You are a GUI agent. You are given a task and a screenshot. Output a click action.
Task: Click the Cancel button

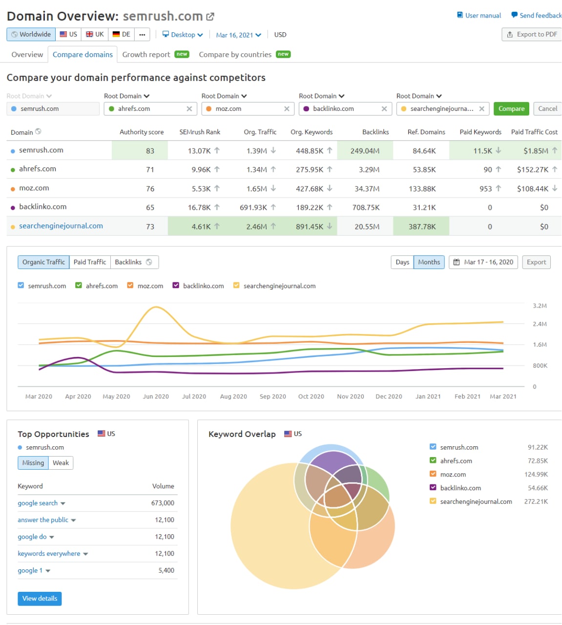click(547, 109)
